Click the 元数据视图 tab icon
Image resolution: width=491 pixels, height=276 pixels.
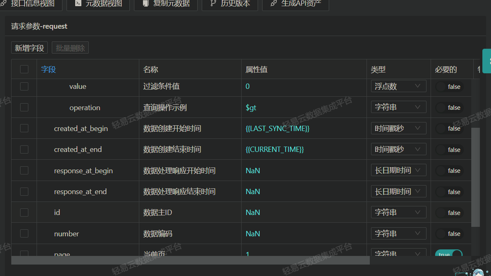pyautogui.click(x=78, y=3)
